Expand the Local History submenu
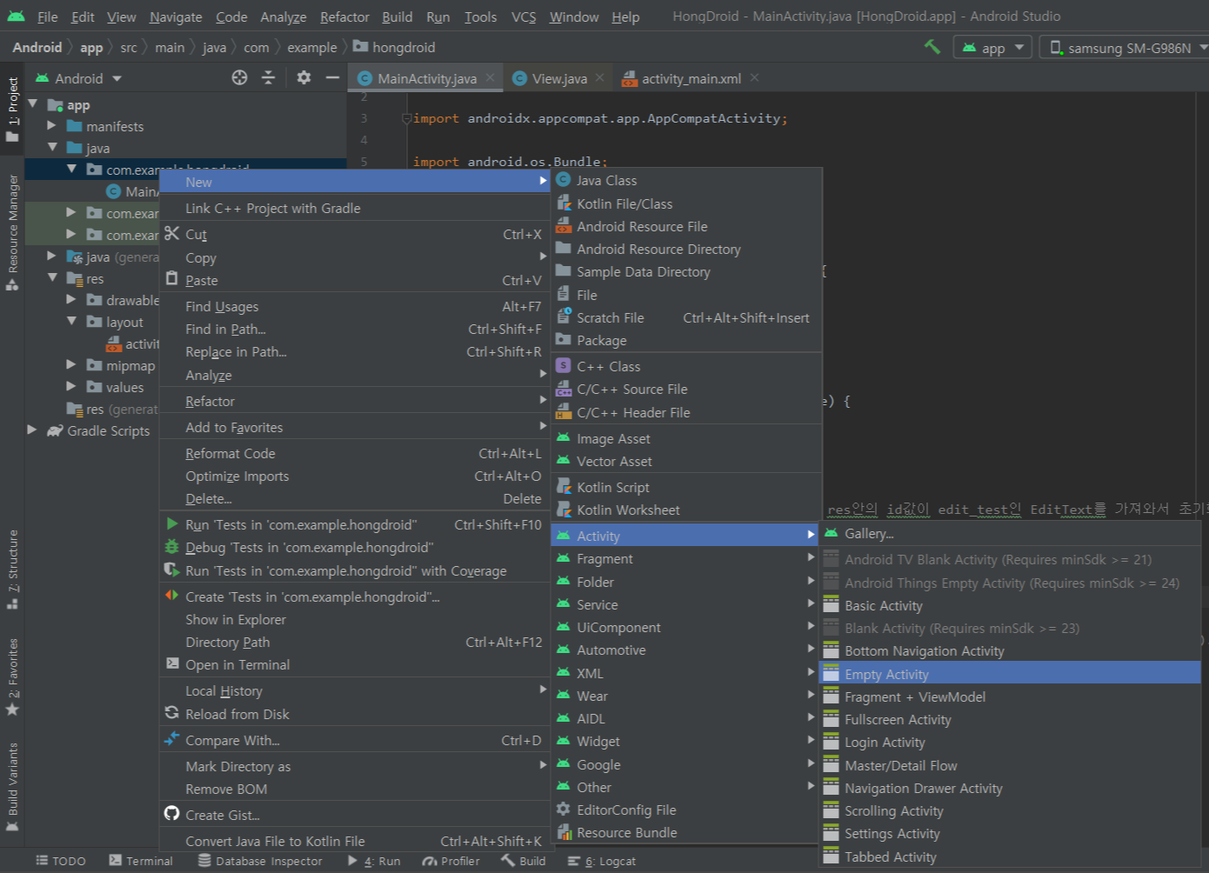This screenshot has width=1209, height=873. tap(355, 690)
